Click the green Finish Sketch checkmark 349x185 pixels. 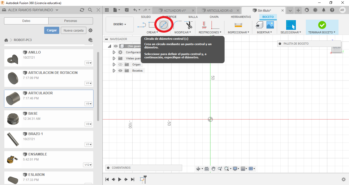coord(322,25)
